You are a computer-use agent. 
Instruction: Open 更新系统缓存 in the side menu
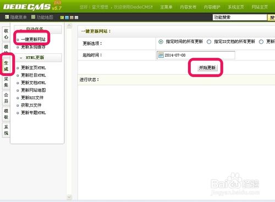tap(33, 47)
